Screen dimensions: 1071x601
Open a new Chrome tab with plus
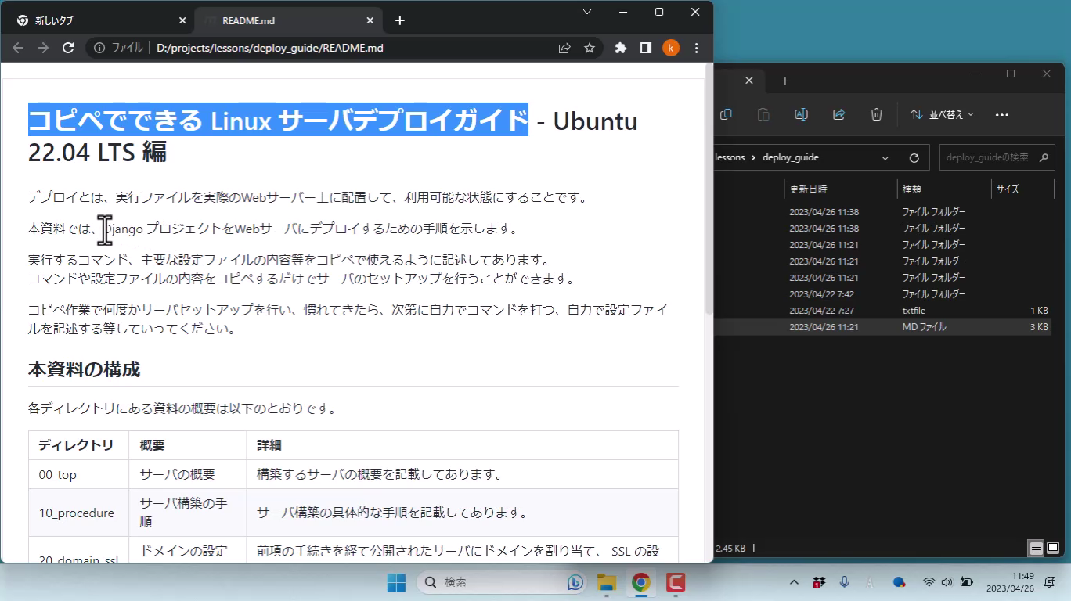pyautogui.click(x=399, y=20)
